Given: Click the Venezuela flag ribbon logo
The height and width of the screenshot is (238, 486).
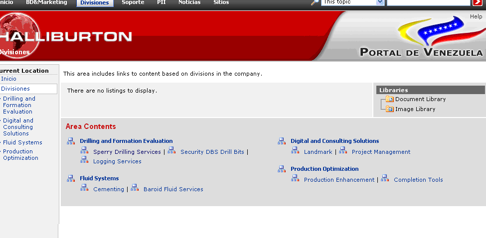Looking at the screenshot, I should (442, 31).
